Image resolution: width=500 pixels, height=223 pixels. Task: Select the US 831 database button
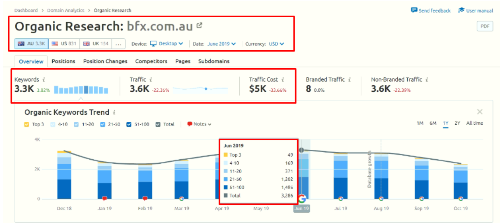tap(64, 44)
